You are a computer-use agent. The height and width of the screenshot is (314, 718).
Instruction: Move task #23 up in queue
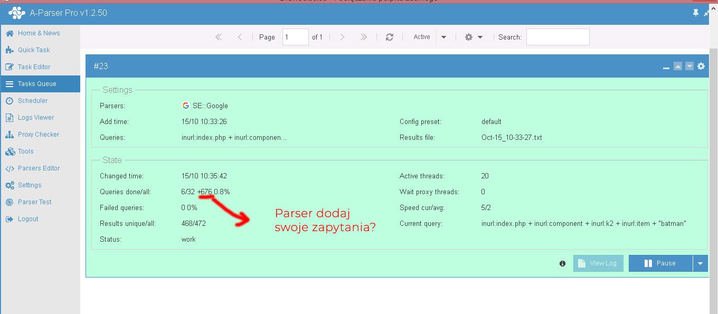tap(678, 66)
